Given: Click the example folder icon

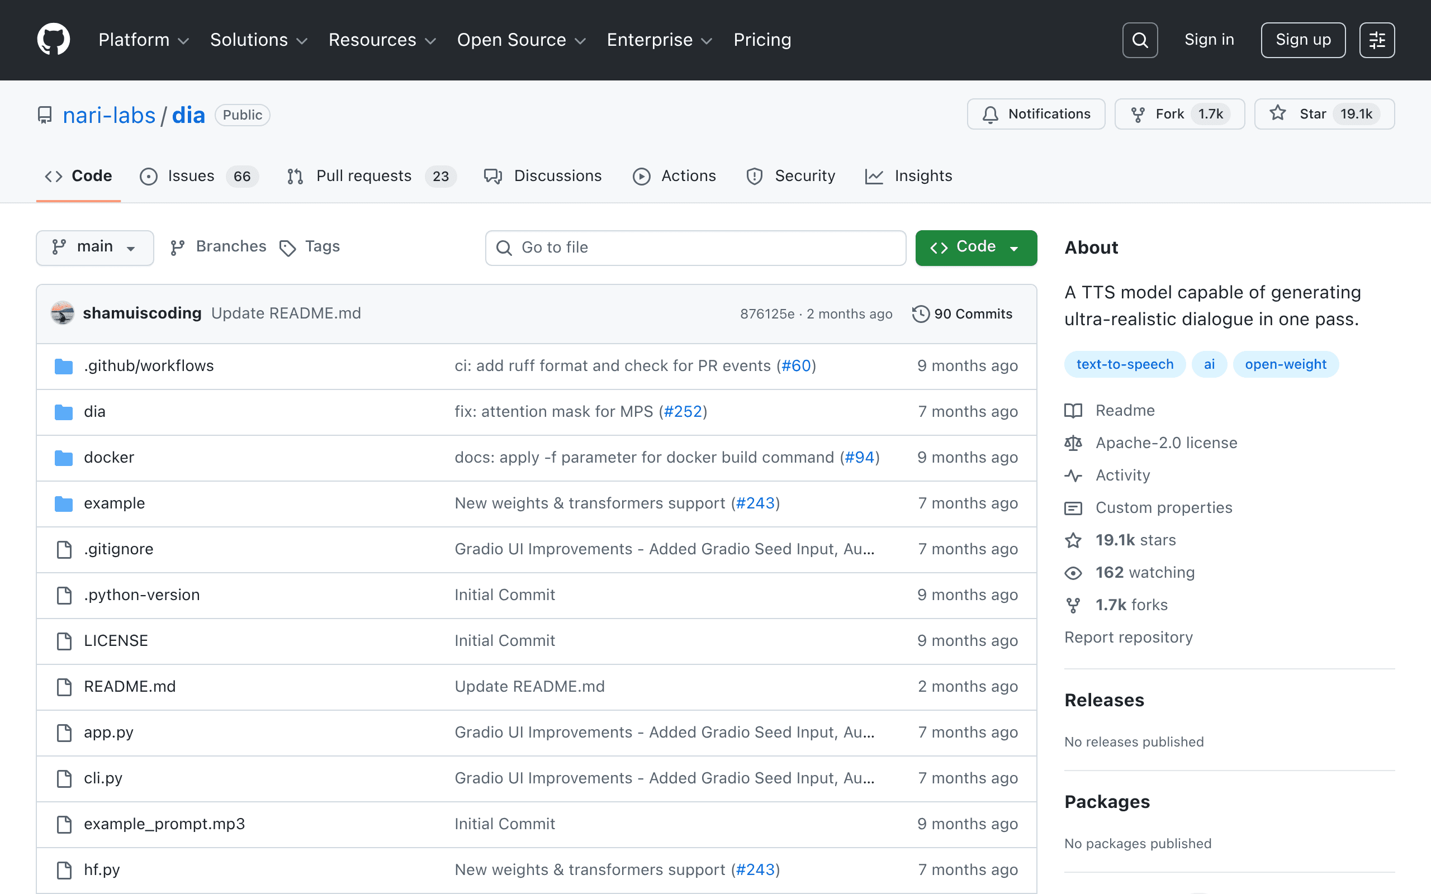Looking at the screenshot, I should click(63, 503).
